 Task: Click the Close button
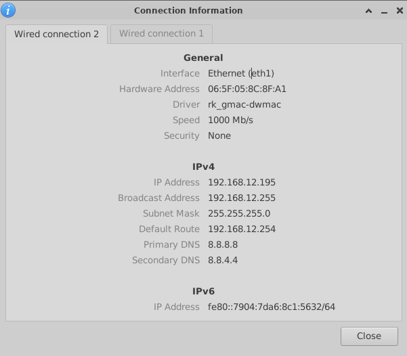coord(369,336)
